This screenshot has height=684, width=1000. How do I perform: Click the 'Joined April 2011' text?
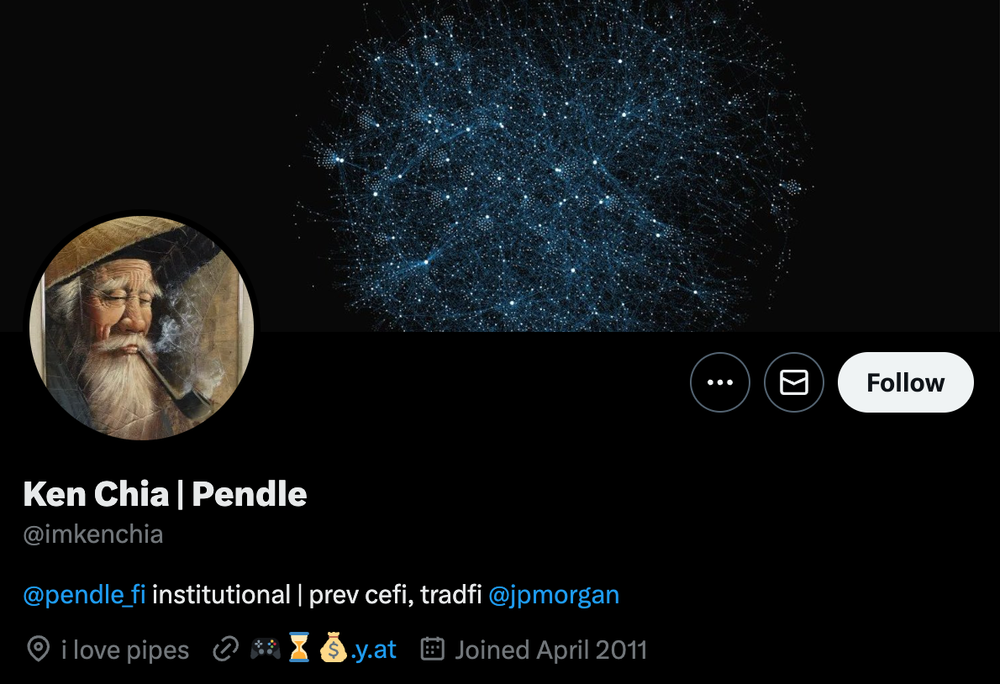[x=551, y=650]
